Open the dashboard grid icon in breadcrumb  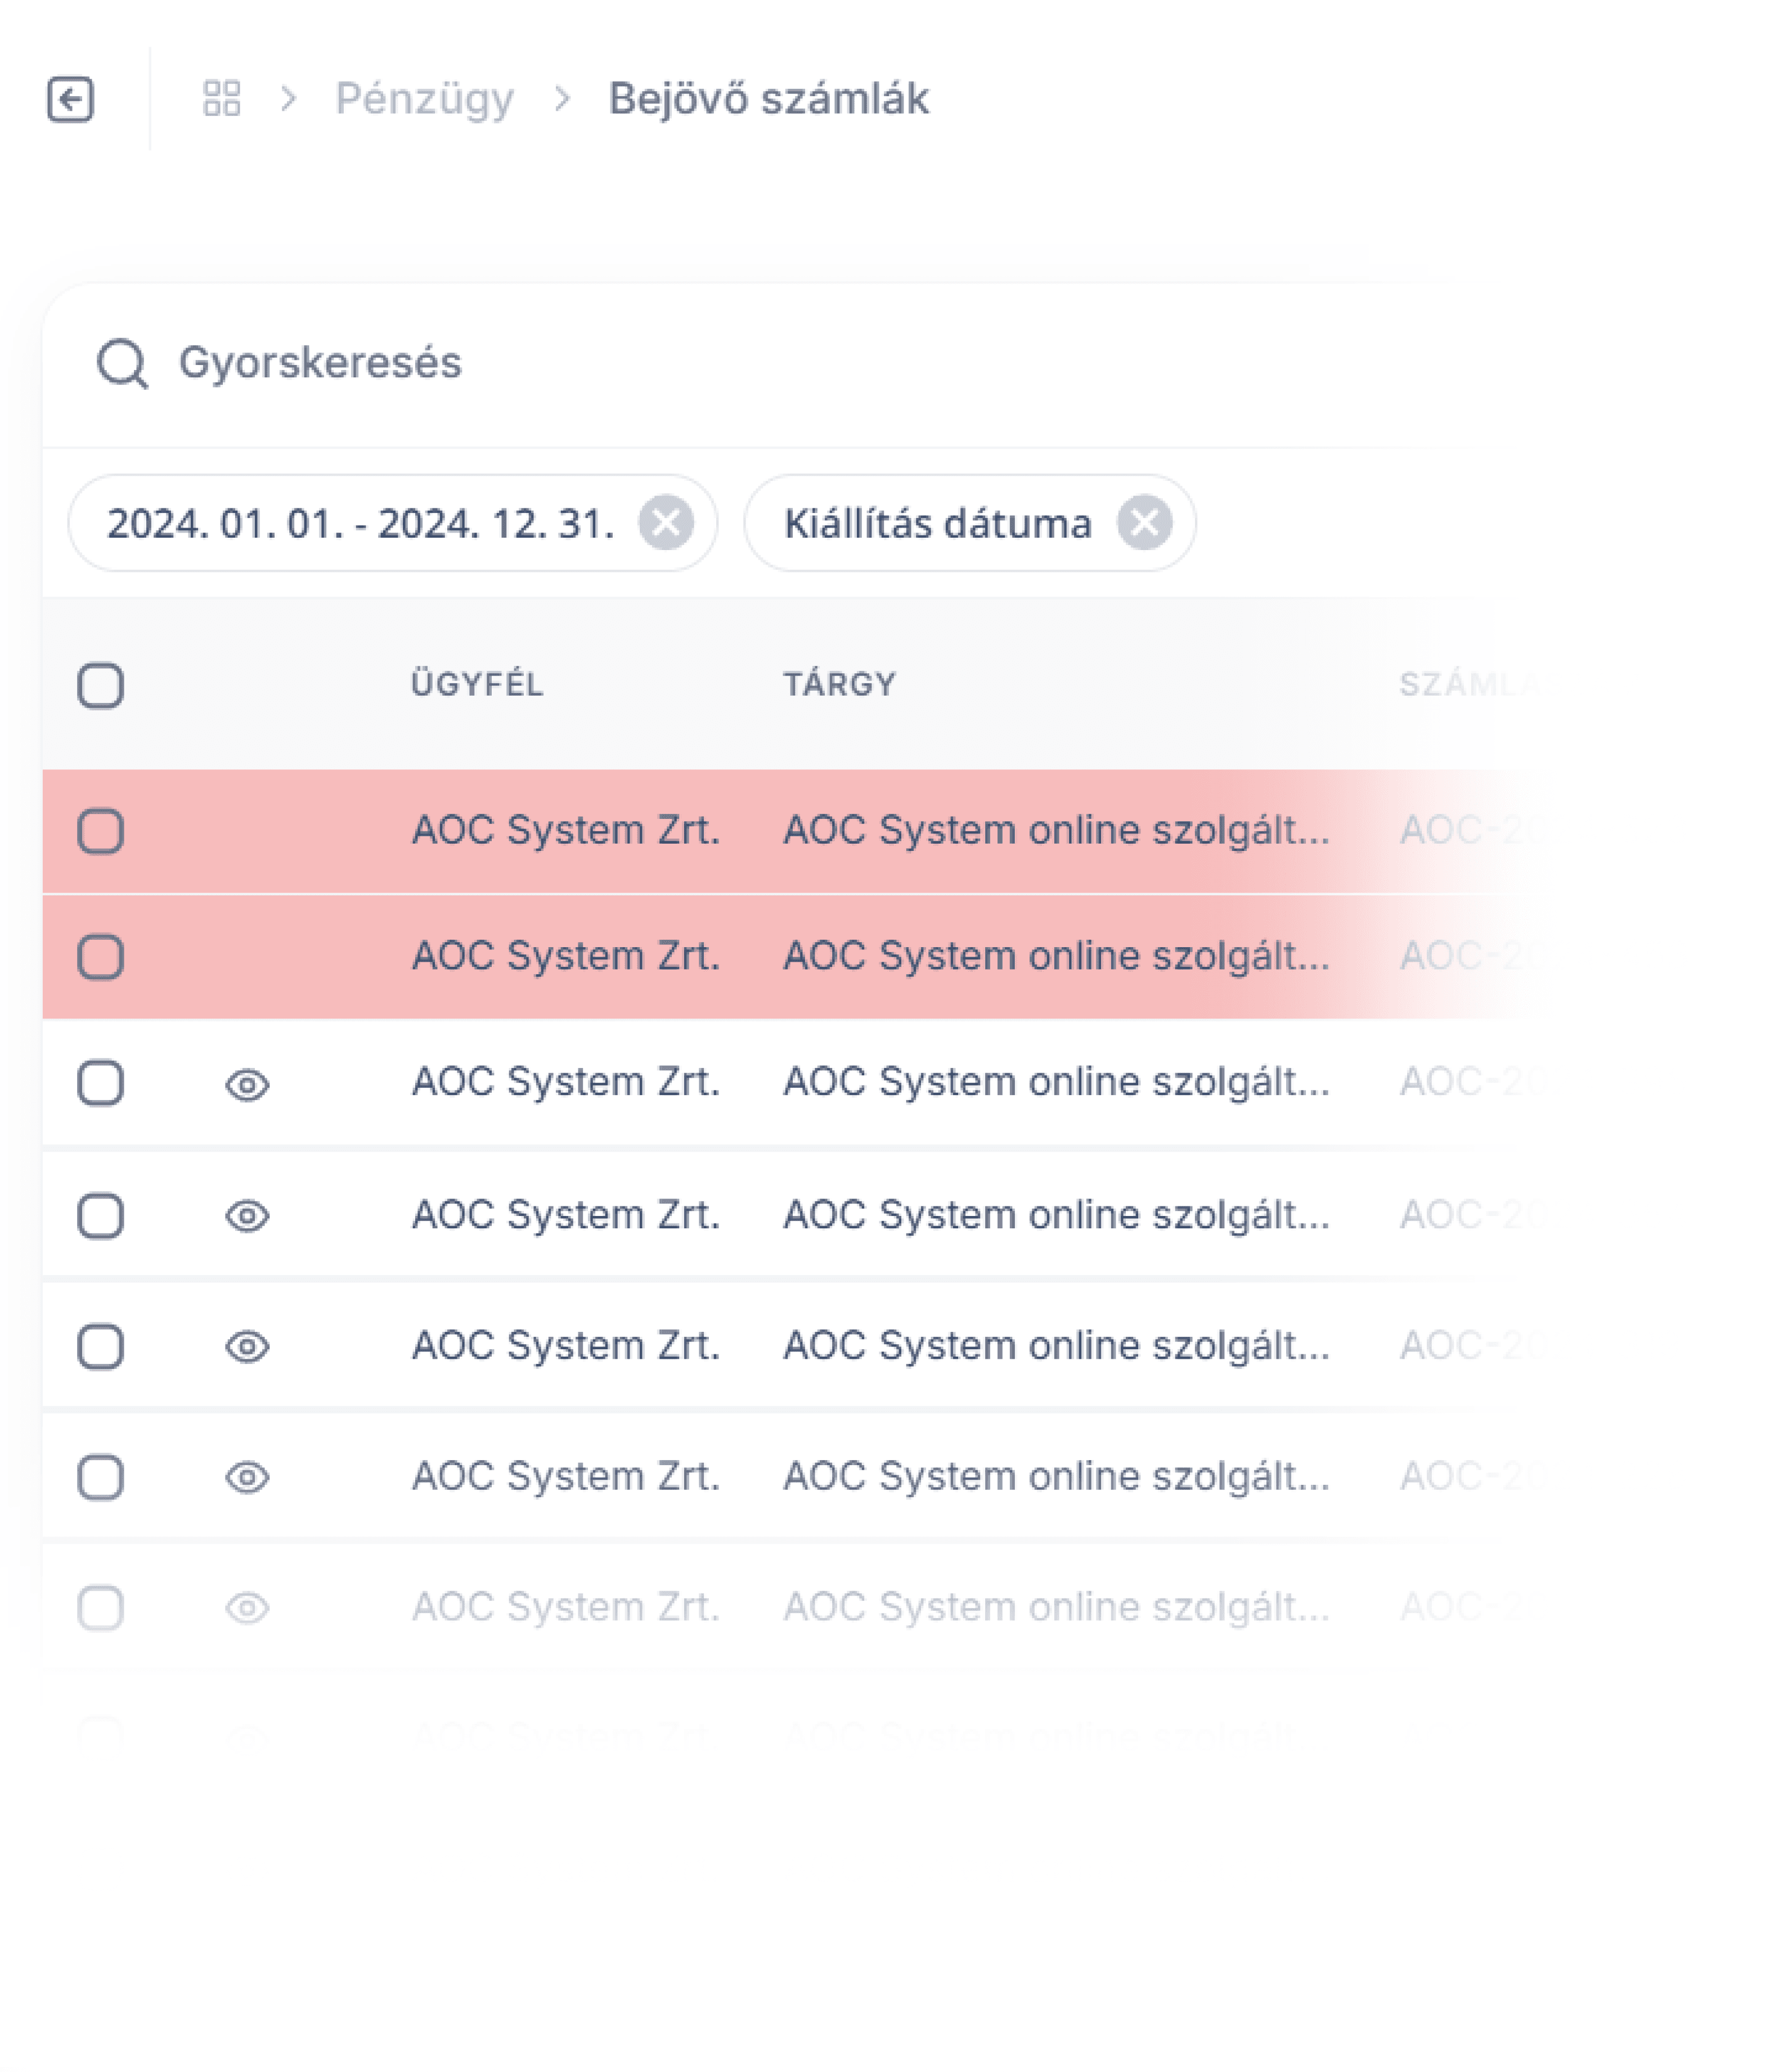(221, 99)
